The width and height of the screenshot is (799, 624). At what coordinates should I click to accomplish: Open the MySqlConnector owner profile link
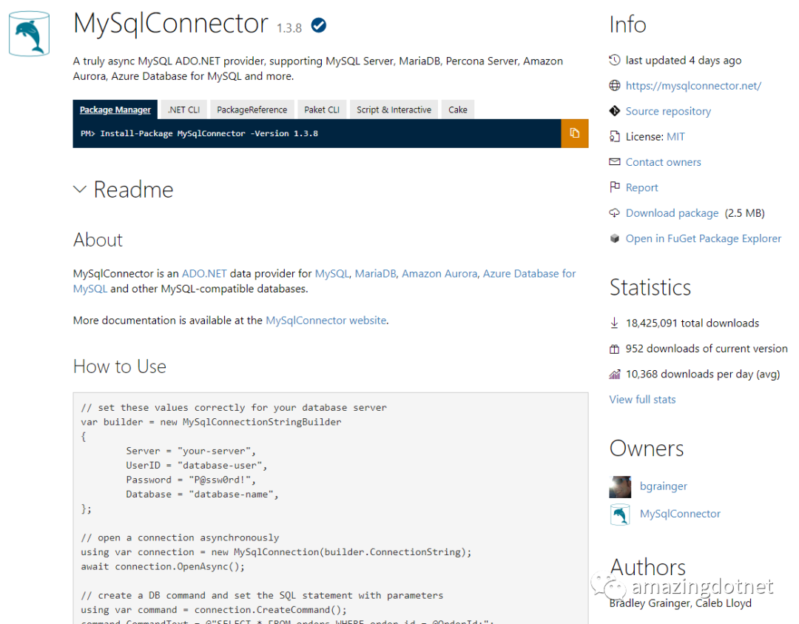(x=681, y=514)
